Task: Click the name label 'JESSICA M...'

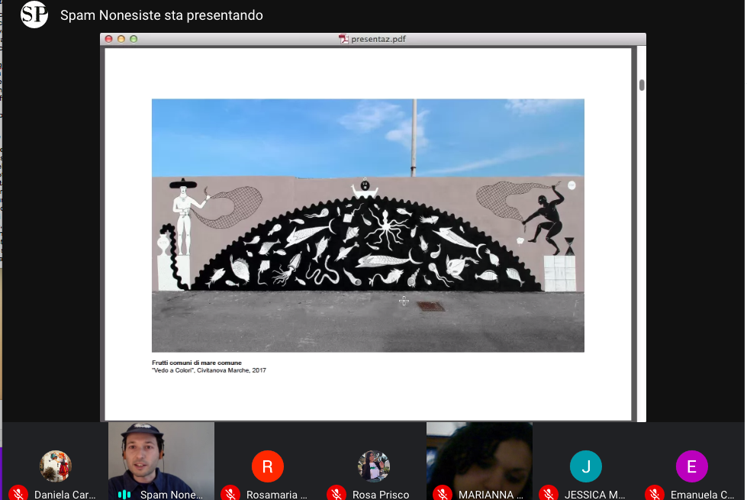Action: pyautogui.click(x=594, y=495)
